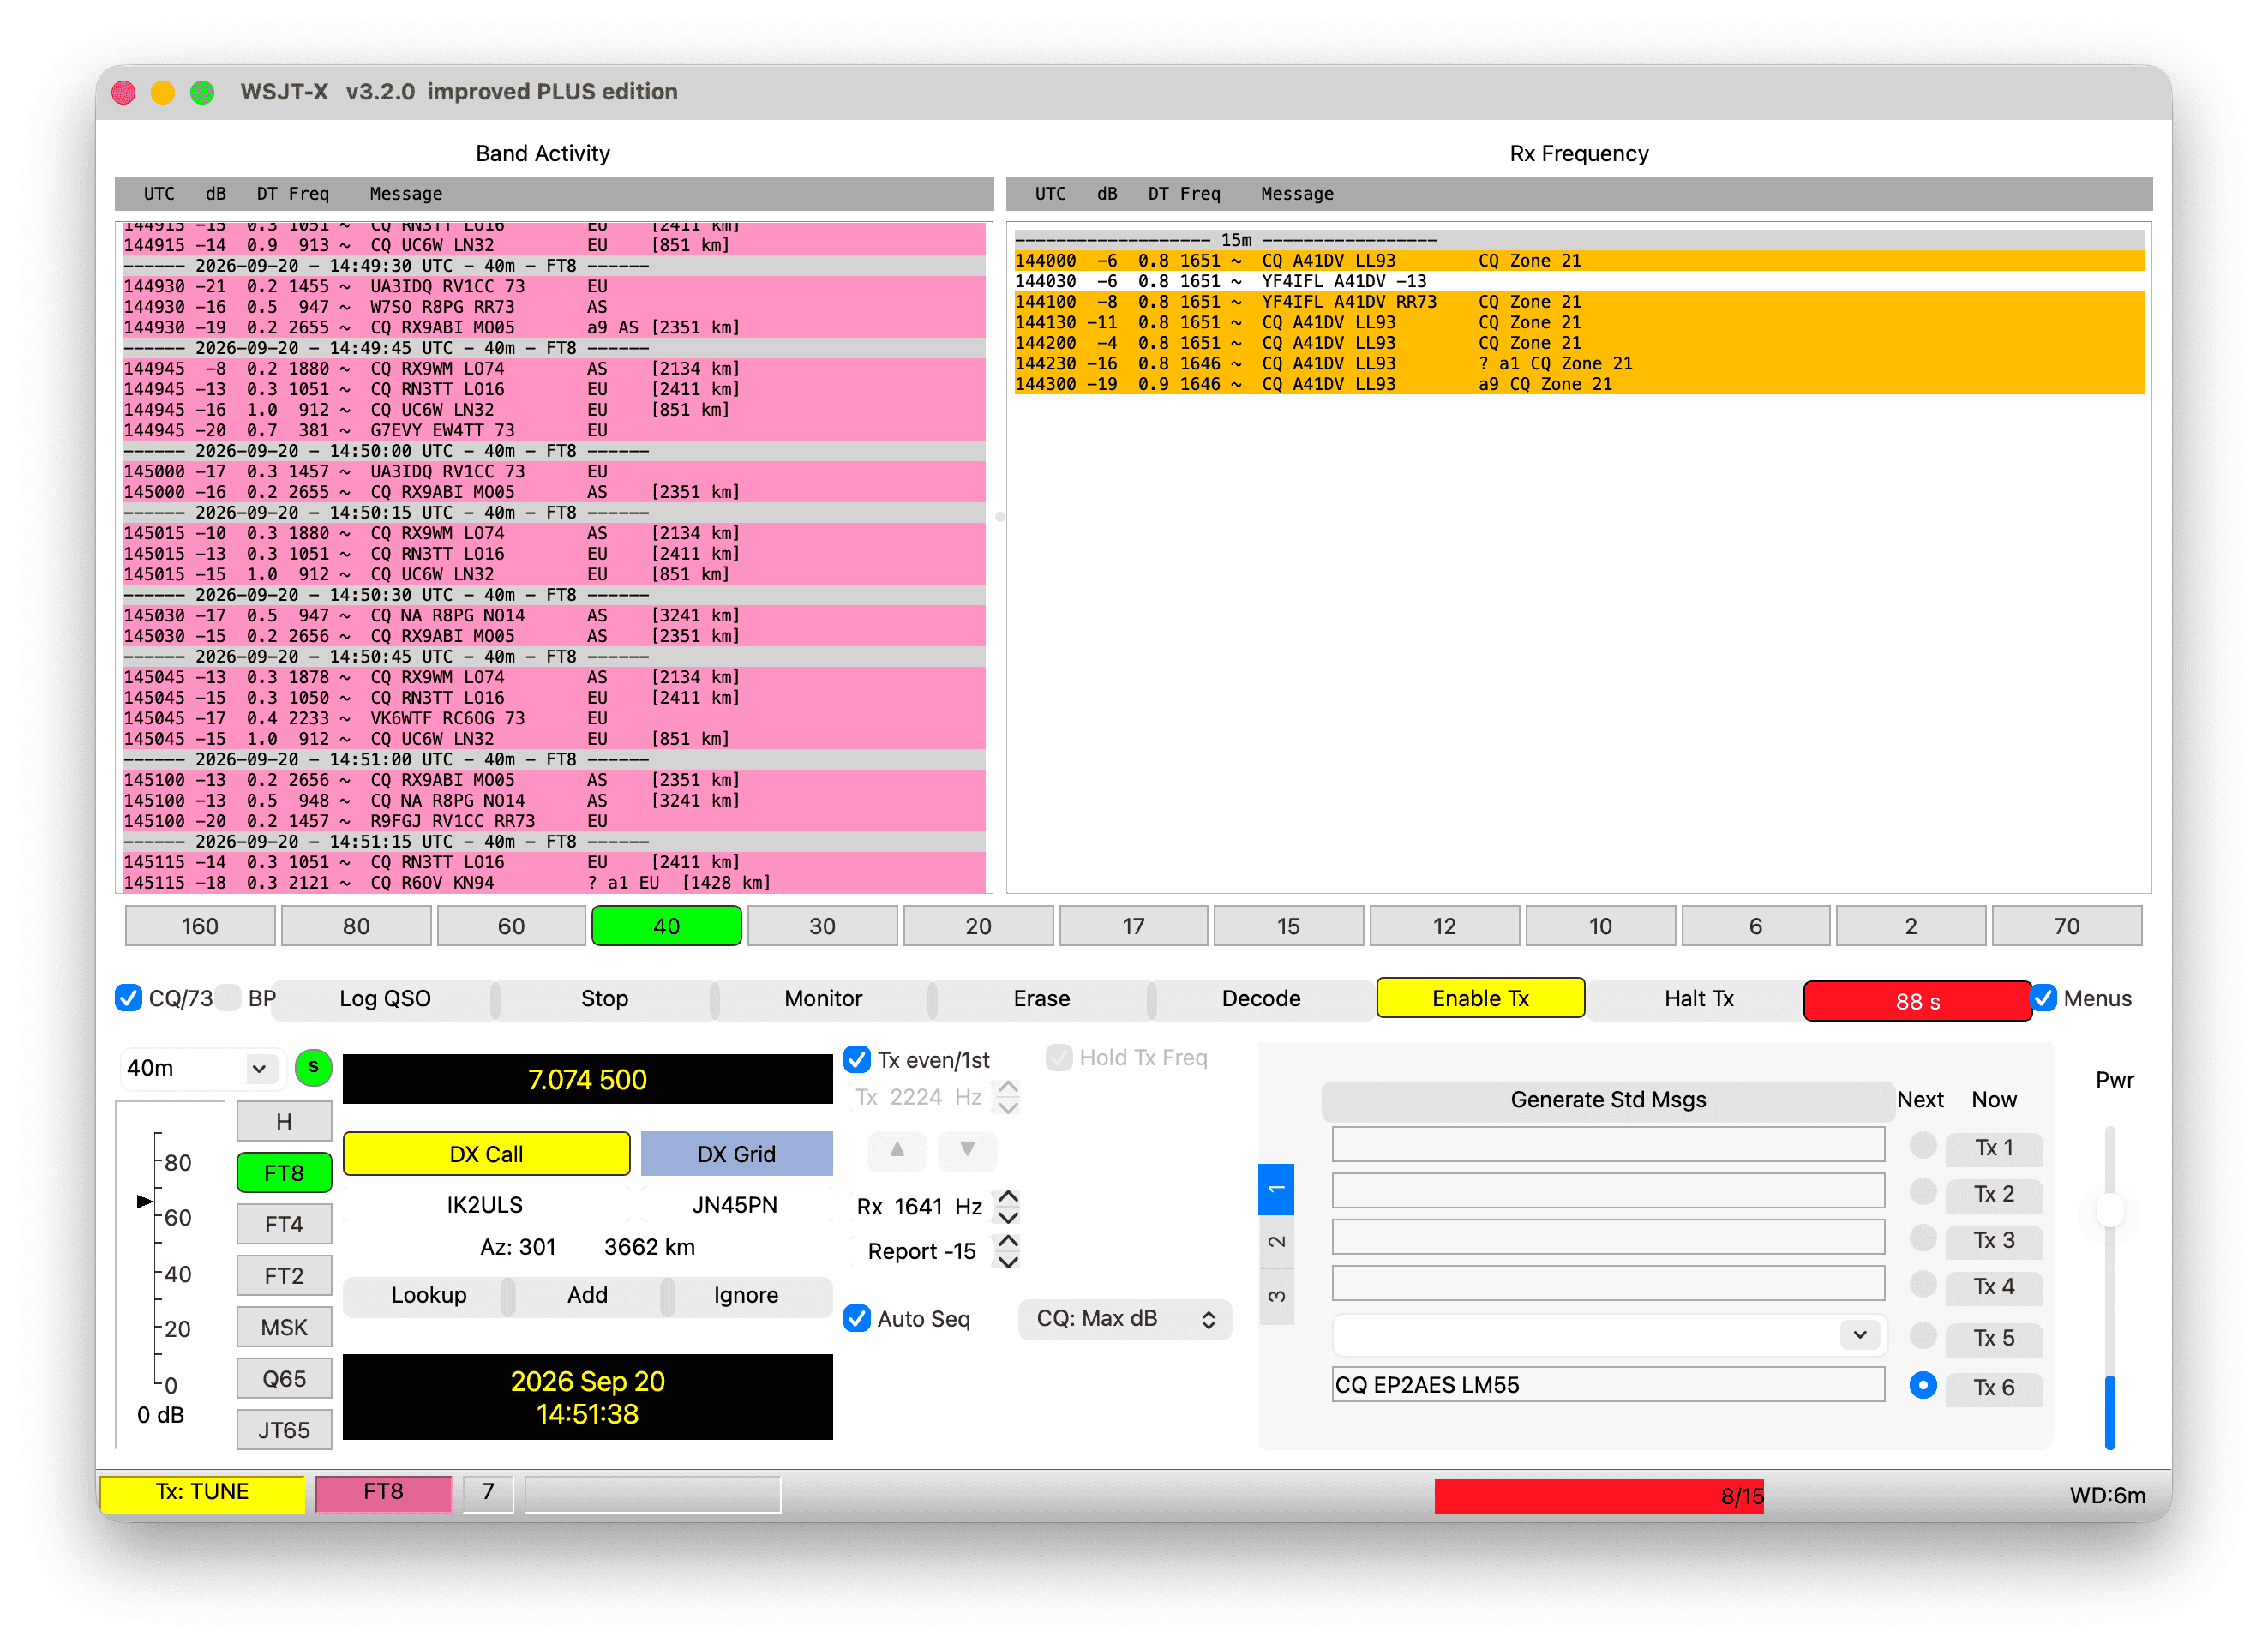Select the MSK mode button
Screen dimensions: 2268x1649
284,1328
